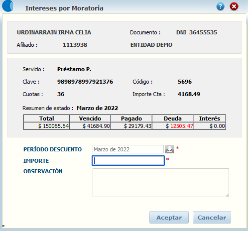Screen dimensions: 248x231
Task: Select the Interés column header
Action: coord(210,118)
